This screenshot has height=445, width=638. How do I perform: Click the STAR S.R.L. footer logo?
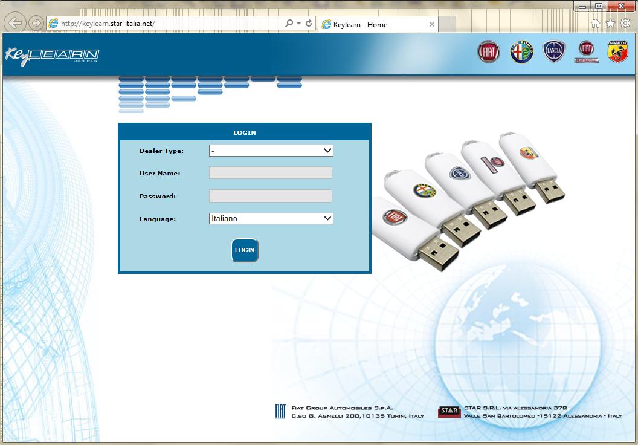click(x=449, y=412)
